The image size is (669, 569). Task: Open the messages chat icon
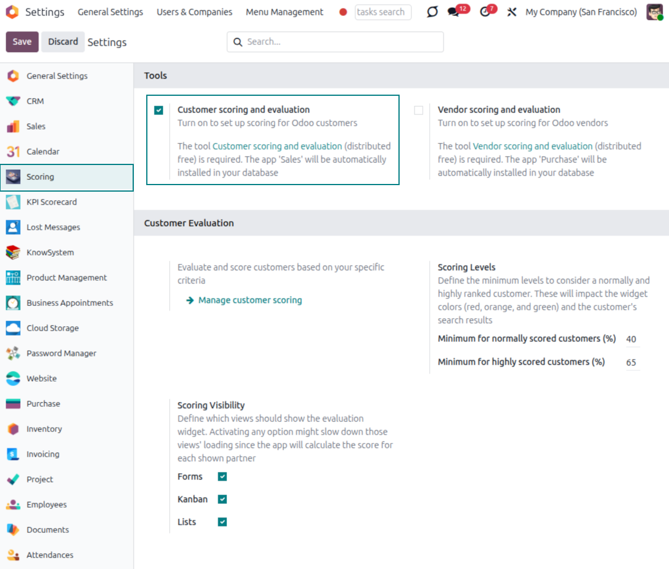[x=453, y=12]
